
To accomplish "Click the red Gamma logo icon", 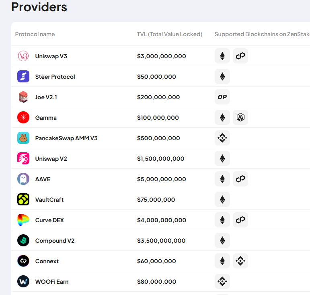I will click(x=23, y=118).
